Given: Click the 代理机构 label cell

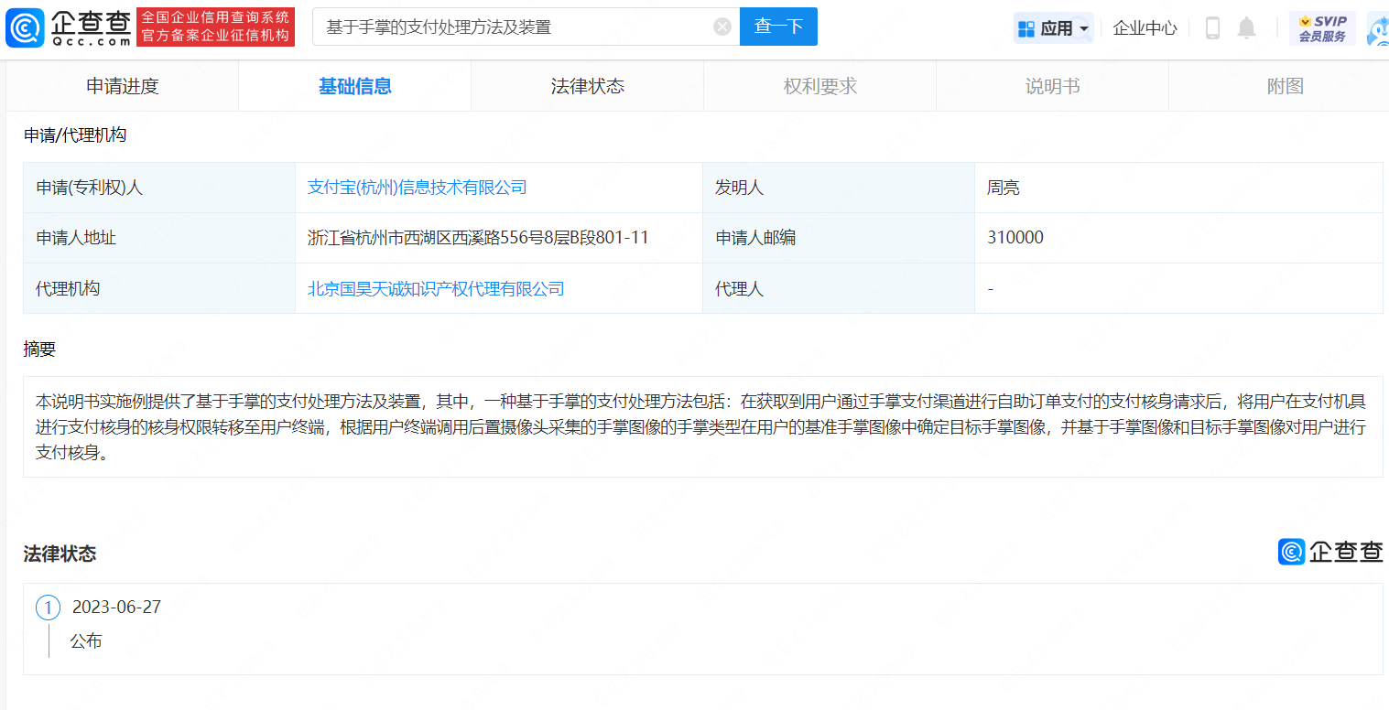Looking at the screenshot, I should [x=159, y=288].
